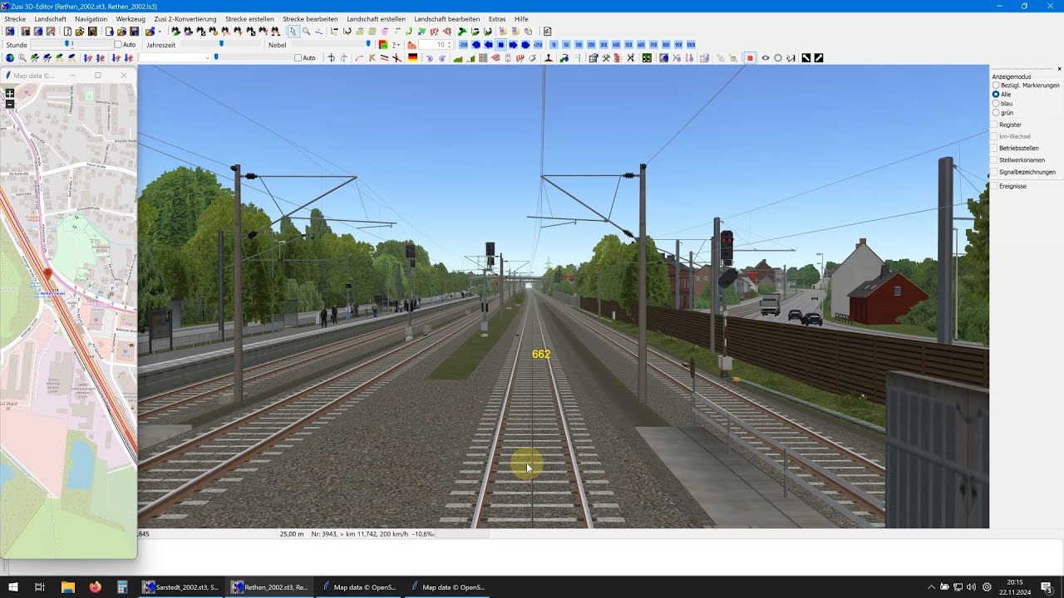
Task: Open the dropdown showing value 2
Action: (x=396, y=45)
